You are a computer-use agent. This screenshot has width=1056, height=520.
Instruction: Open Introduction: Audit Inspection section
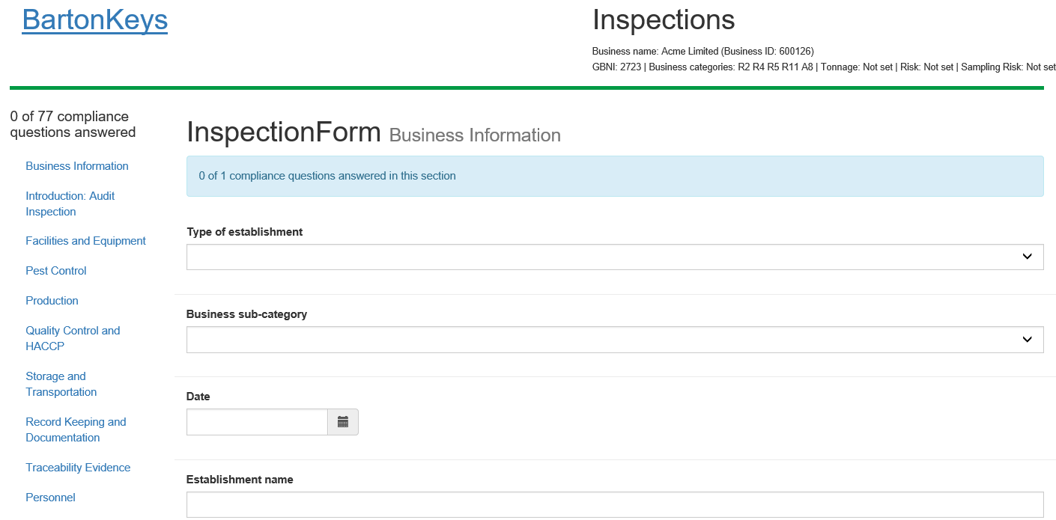[x=70, y=204]
